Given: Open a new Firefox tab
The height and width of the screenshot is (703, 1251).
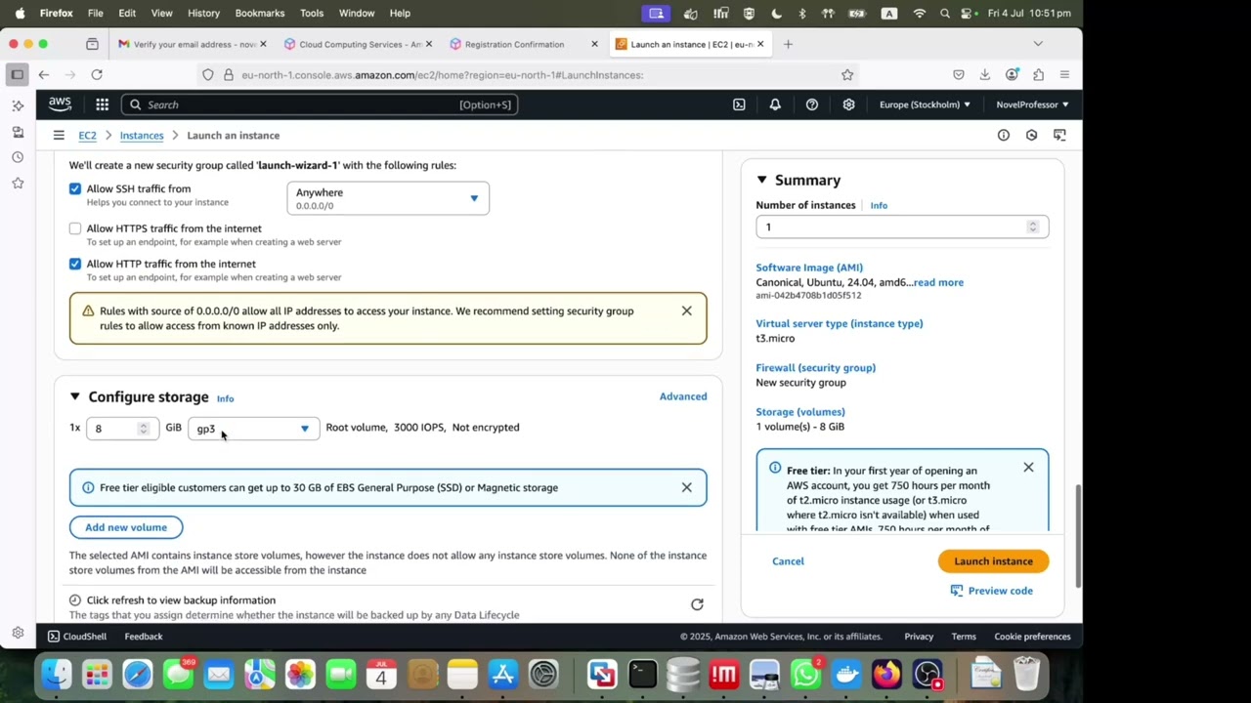Looking at the screenshot, I should pos(788,44).
